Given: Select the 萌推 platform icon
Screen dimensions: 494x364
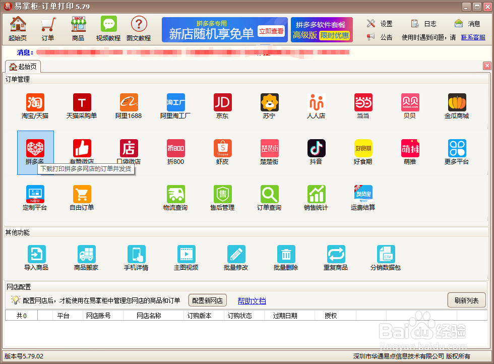Looking at the screenshot, I should click(x=410, y=152).
